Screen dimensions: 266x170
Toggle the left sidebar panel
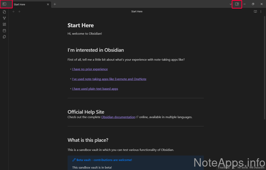5,4
